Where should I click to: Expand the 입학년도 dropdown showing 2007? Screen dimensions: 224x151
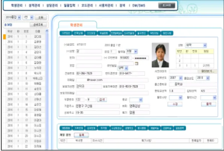[x=176, y=78]
